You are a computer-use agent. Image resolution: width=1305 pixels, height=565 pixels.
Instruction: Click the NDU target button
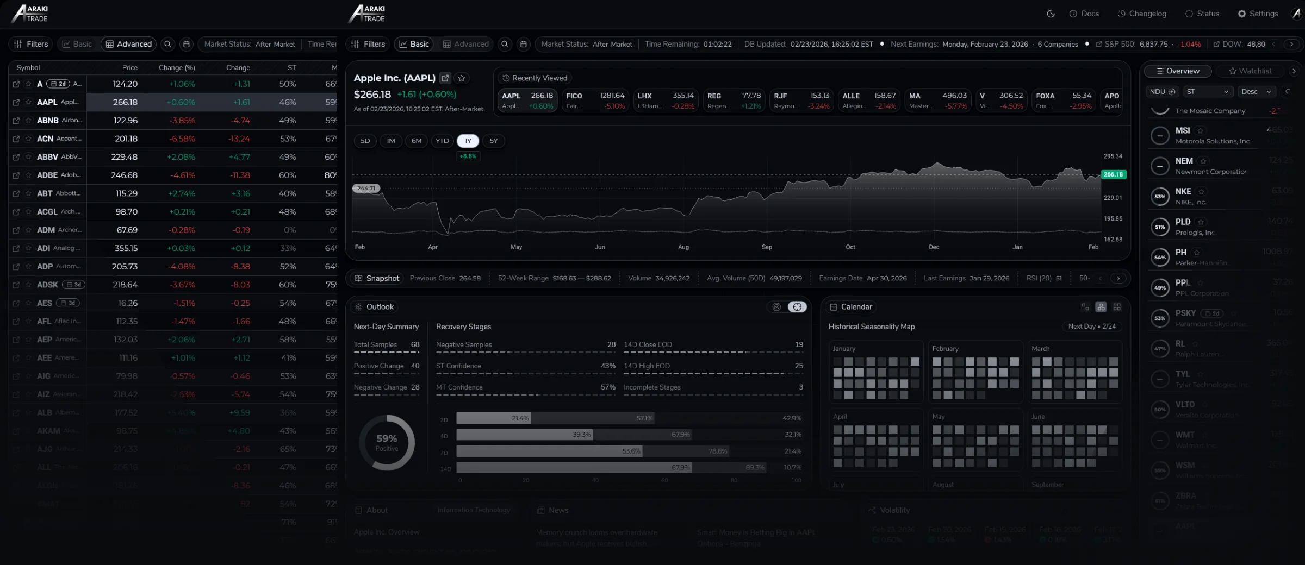[1162, 92]
